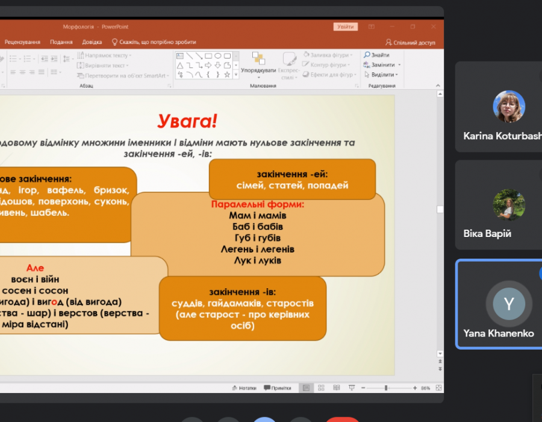
Task: Select Yana Khanenko participant tile
Action: point(499,304)
